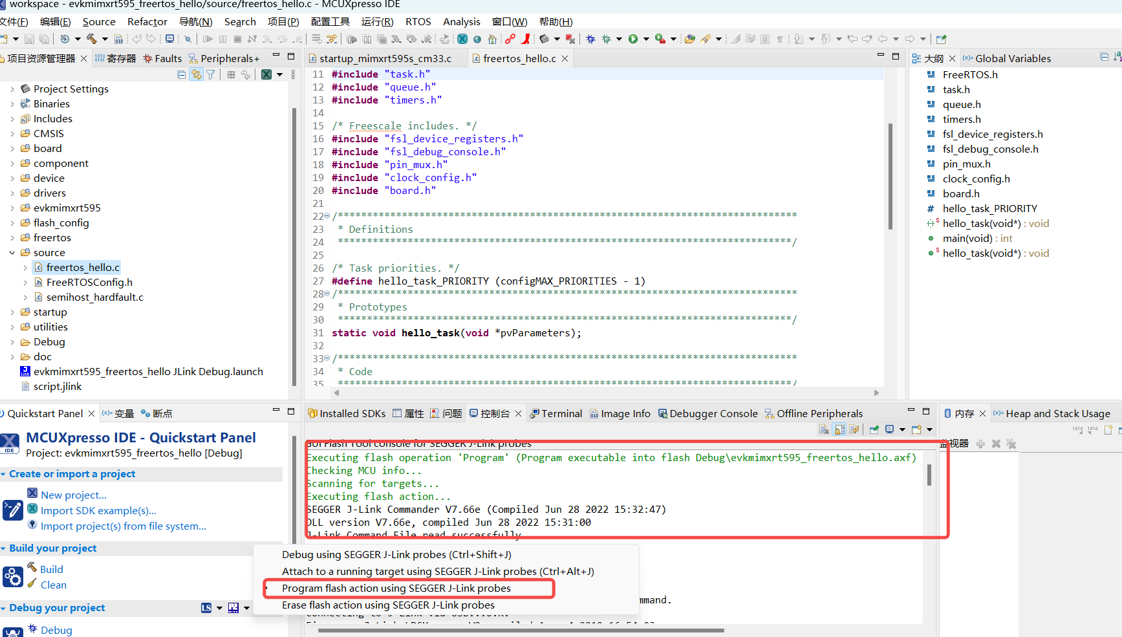Open the filter icon in Project Explorer
Image resolution: width=1122 pixels, height=637 pixels.
tap(211, 74)
